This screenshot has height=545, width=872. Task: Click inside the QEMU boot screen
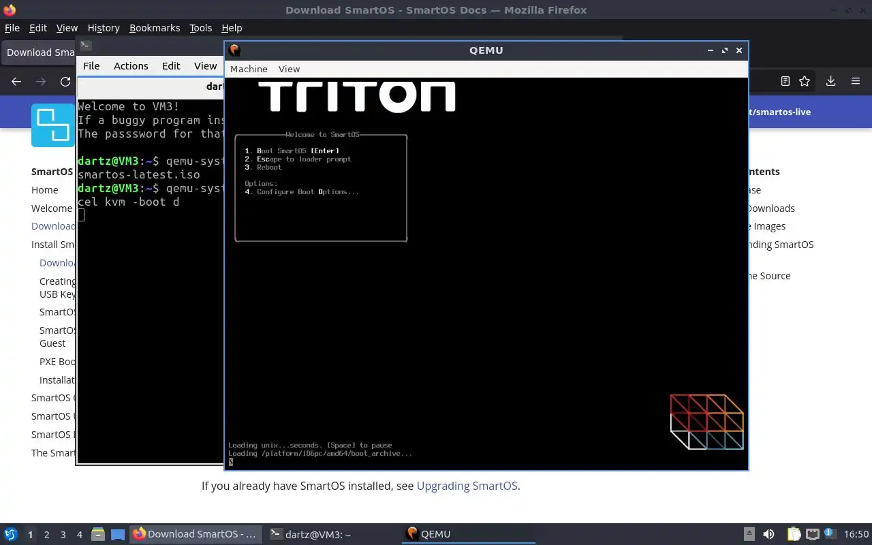tap(486, 273)
